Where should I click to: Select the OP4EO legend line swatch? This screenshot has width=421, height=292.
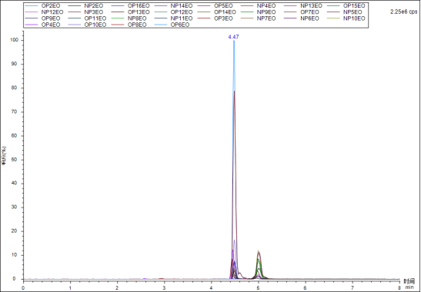[x=32, y=25]
